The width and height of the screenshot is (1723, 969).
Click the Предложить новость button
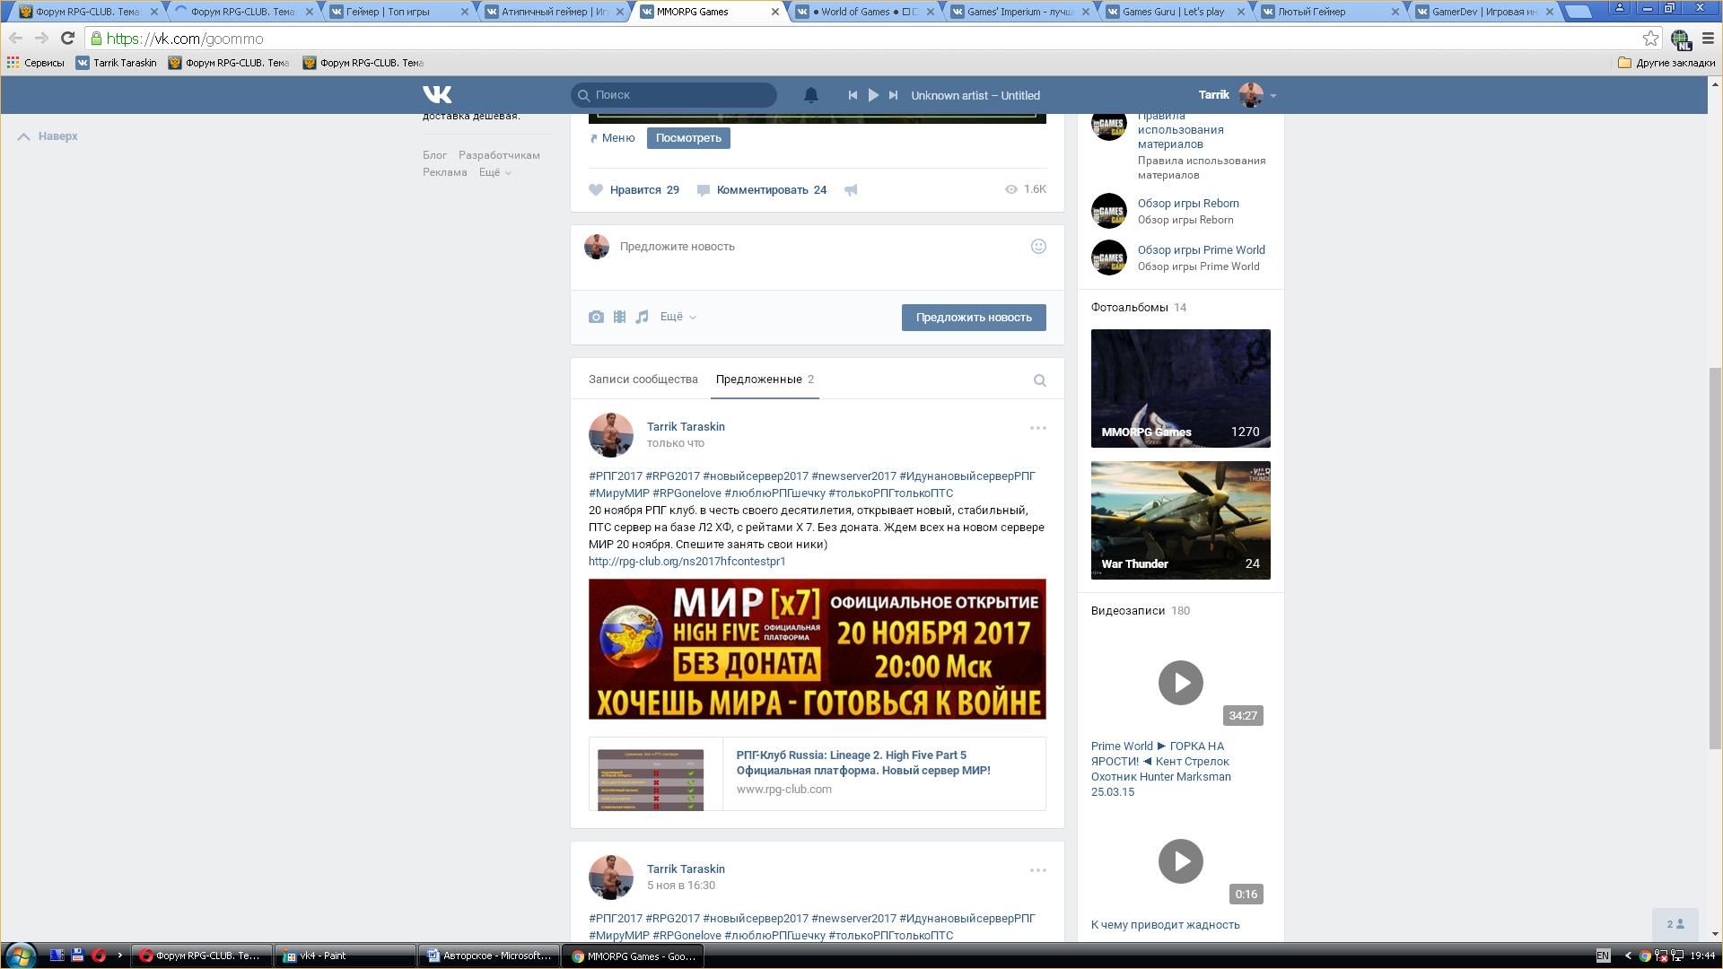click(974, 318)
